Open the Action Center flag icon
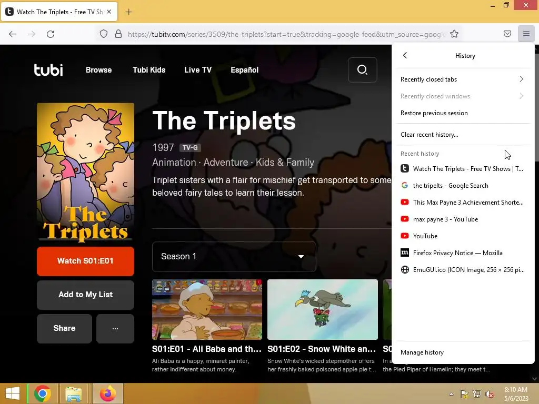Viewport: 539px width, 404px height. 464,394
